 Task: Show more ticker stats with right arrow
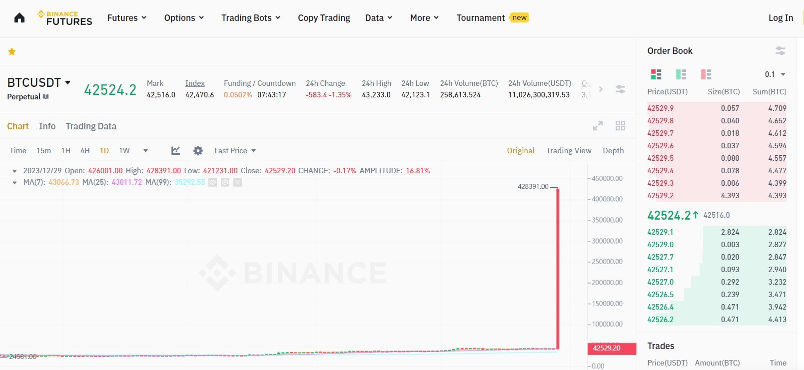click(601, 89)
